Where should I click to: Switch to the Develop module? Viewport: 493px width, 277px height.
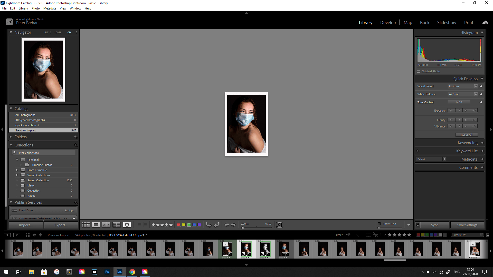click(x=388, y=22)
